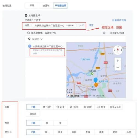Select education level 小学
The height and width of the screenshot is (138, 137).
(x=129, y=132)
